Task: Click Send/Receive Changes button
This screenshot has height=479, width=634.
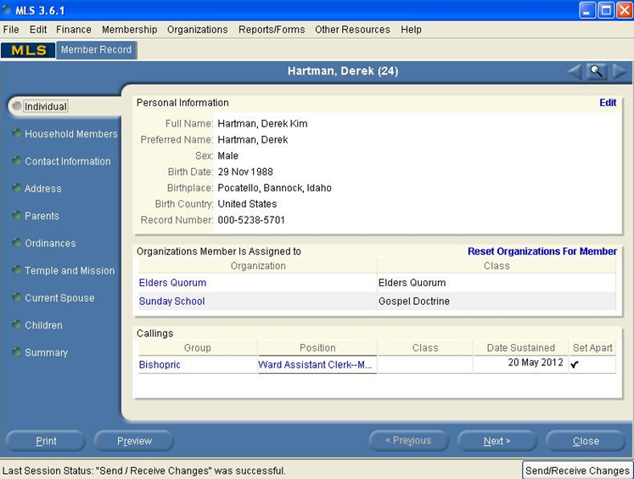Action: coord(578,471)
